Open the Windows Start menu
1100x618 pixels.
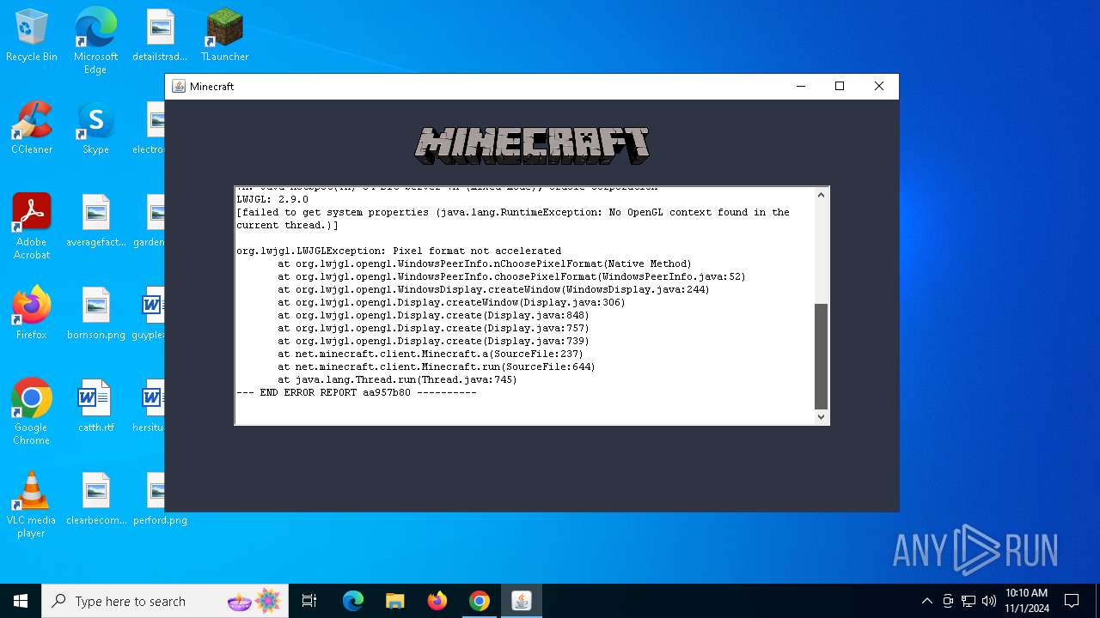pos(21,601)
